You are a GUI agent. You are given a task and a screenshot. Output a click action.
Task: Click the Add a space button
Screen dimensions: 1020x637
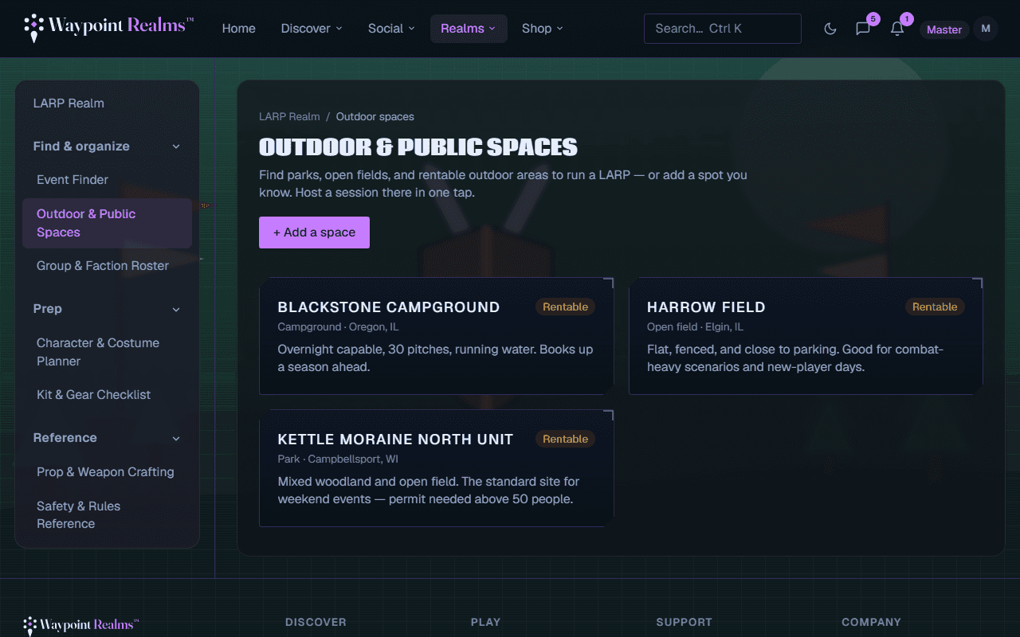coord(314,233)
